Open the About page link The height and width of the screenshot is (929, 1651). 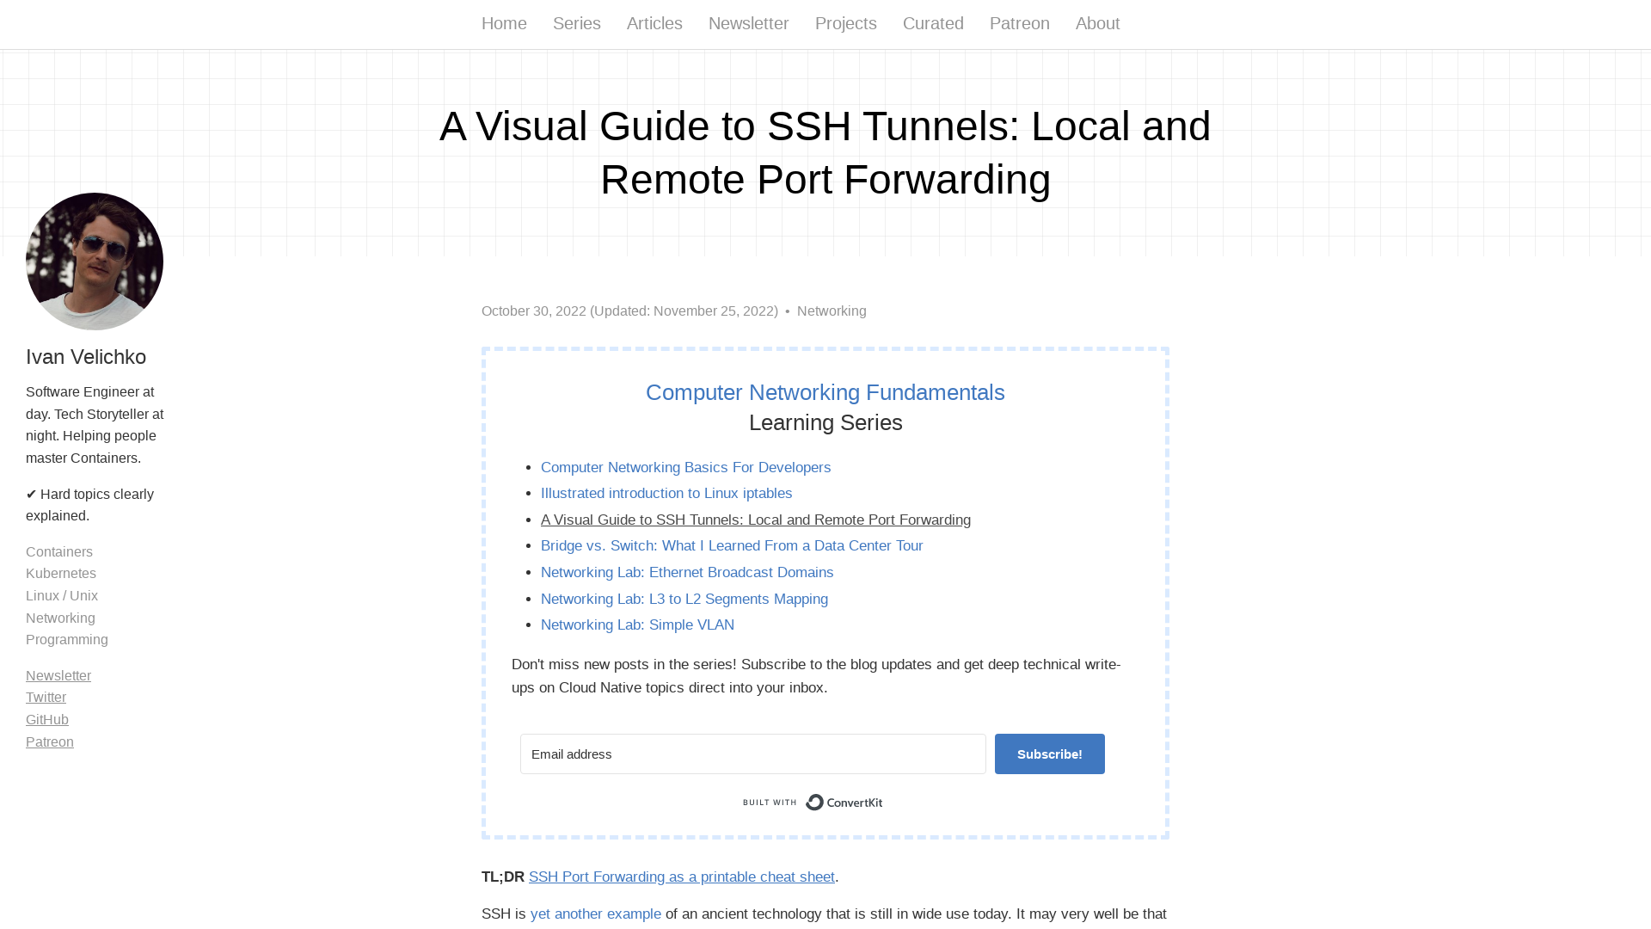(x=1097, y=22)
